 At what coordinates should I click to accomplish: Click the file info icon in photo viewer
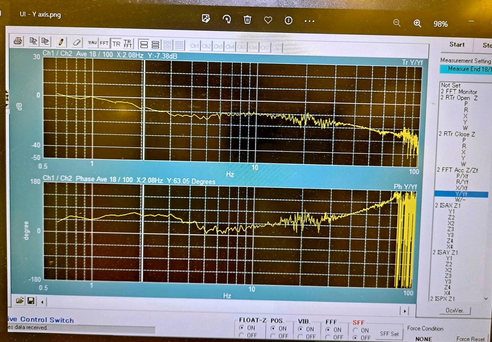(x=288, y=20)
